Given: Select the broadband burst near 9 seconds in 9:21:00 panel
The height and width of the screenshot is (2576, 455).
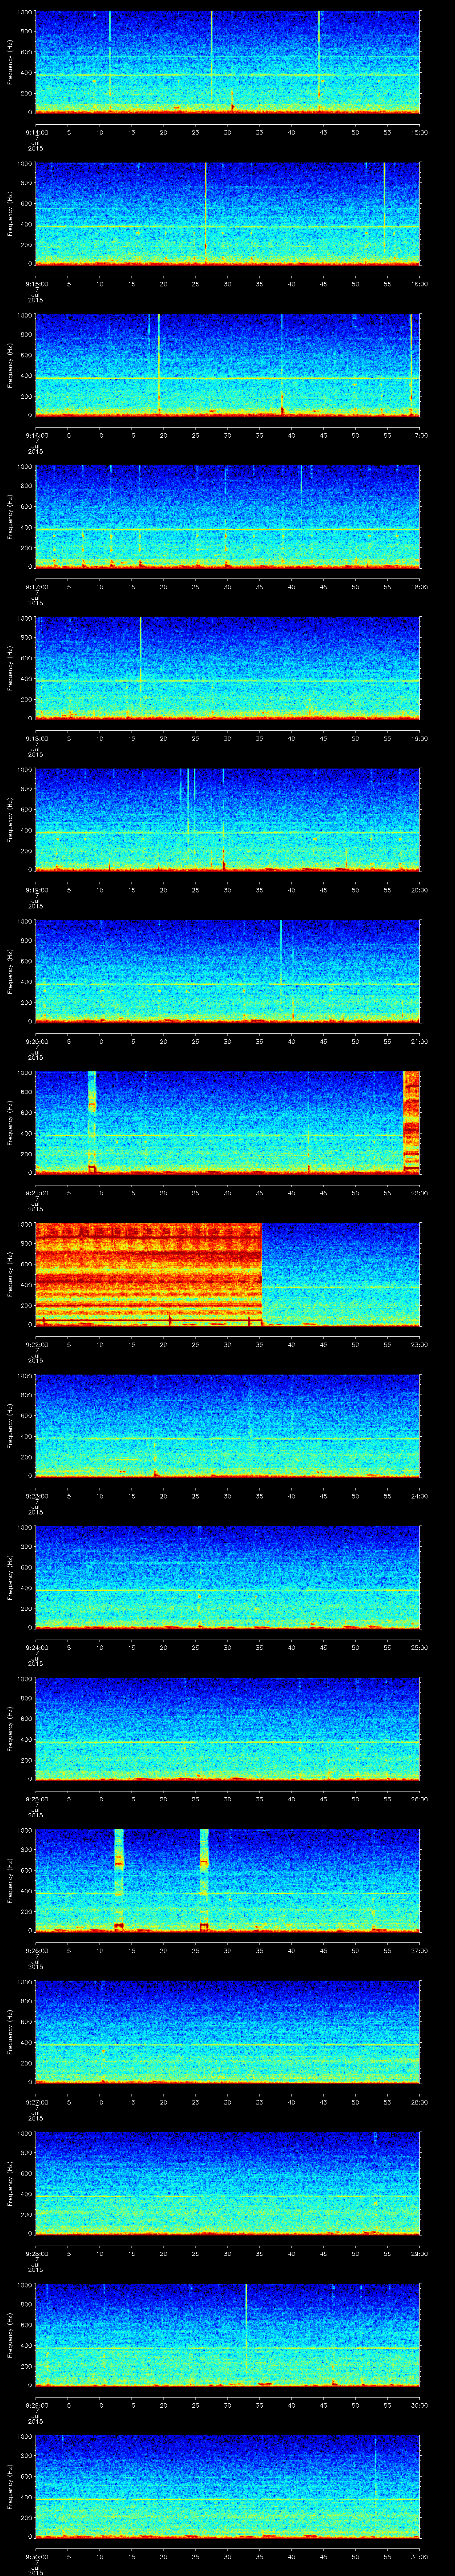Looking at the screenshot, I should click(x=92, y=1120).
